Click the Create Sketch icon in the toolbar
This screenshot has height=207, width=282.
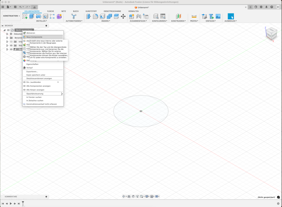click(25, 16)
